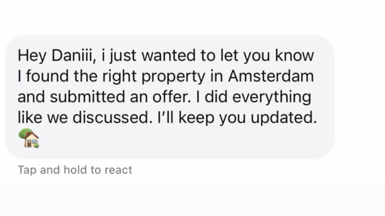Click the word 'submitted' in the message
This screenshot has width=385, height=216.
[87, 97]
